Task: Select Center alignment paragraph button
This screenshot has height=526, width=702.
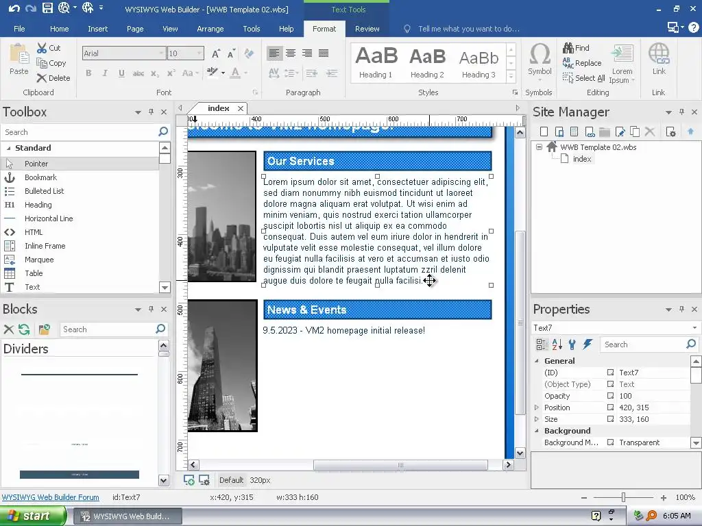Action: (x=291, y=53)
